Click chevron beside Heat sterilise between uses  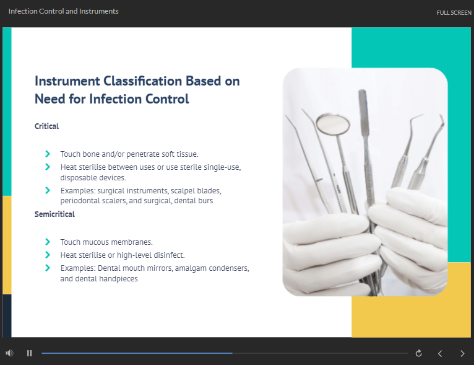(48, 167)
